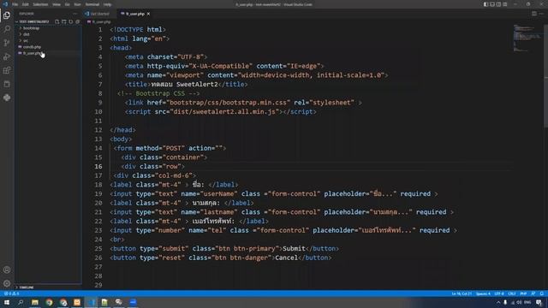
Task: Click the notifications bell in status bar
Action: 542,293
